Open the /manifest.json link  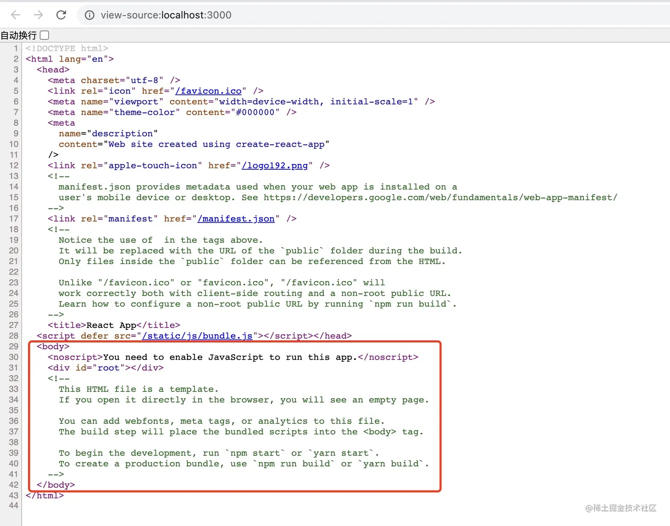(236, 218)
